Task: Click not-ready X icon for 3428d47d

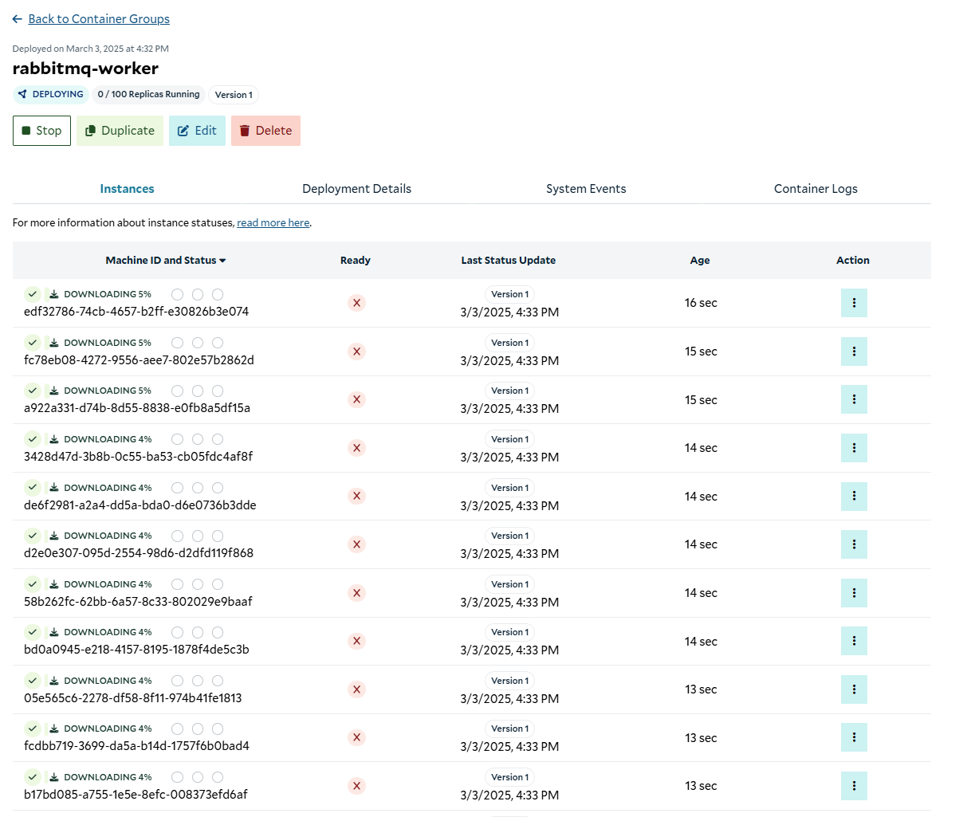Action: 356,448
